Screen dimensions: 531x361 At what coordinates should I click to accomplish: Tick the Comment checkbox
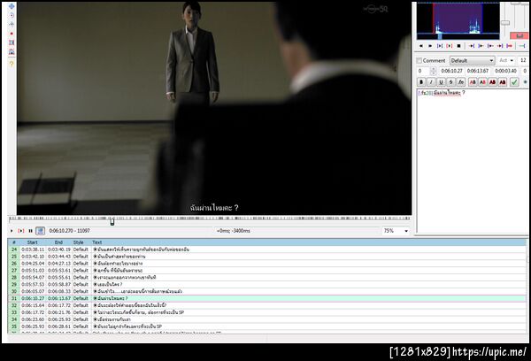tap(419, 61)
